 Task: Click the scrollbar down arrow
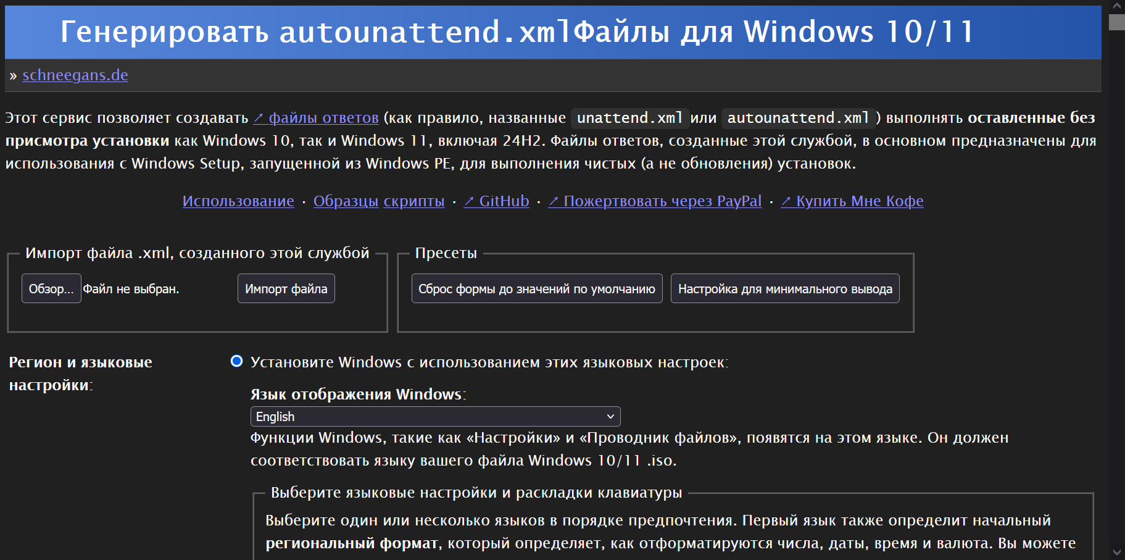pos(1117,553)
